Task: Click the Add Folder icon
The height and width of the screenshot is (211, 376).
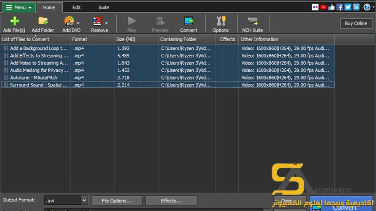Action: pyautogui.click(x=43, y=21)
